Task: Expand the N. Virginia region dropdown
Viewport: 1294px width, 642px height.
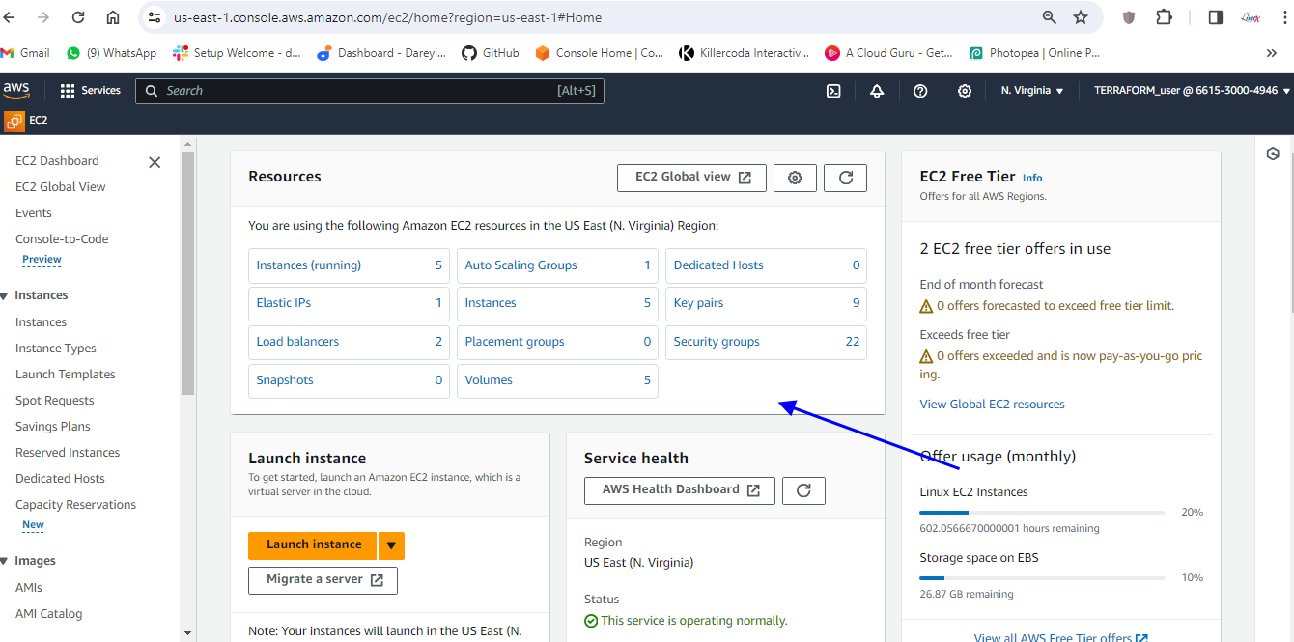Action: click(1031, 91)
